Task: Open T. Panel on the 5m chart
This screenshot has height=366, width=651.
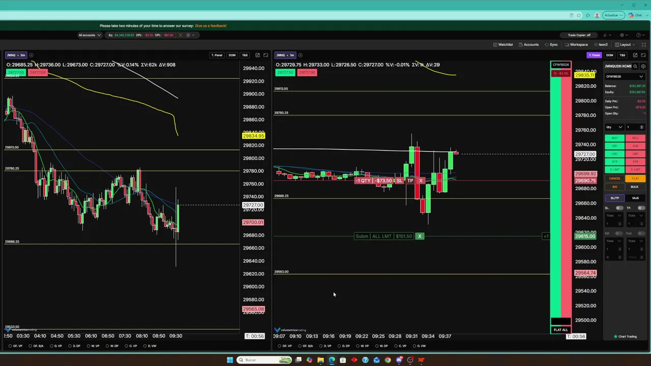Action: [217, 55]
